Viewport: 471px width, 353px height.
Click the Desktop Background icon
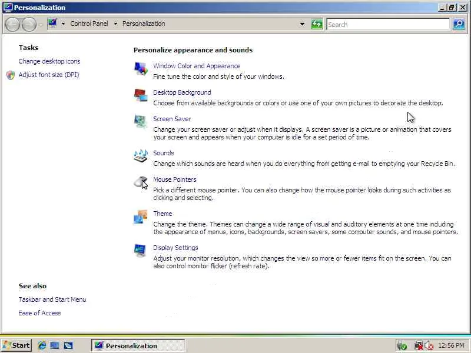[141, 95]
